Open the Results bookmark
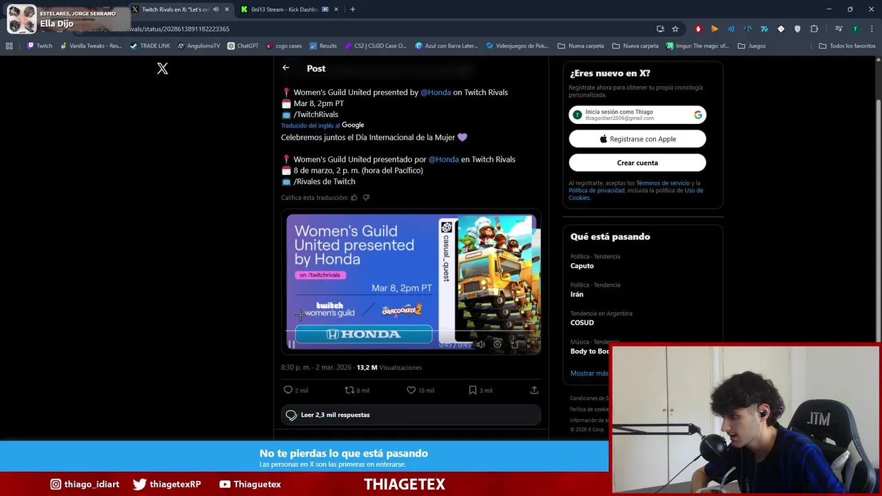 click(323, 46)
